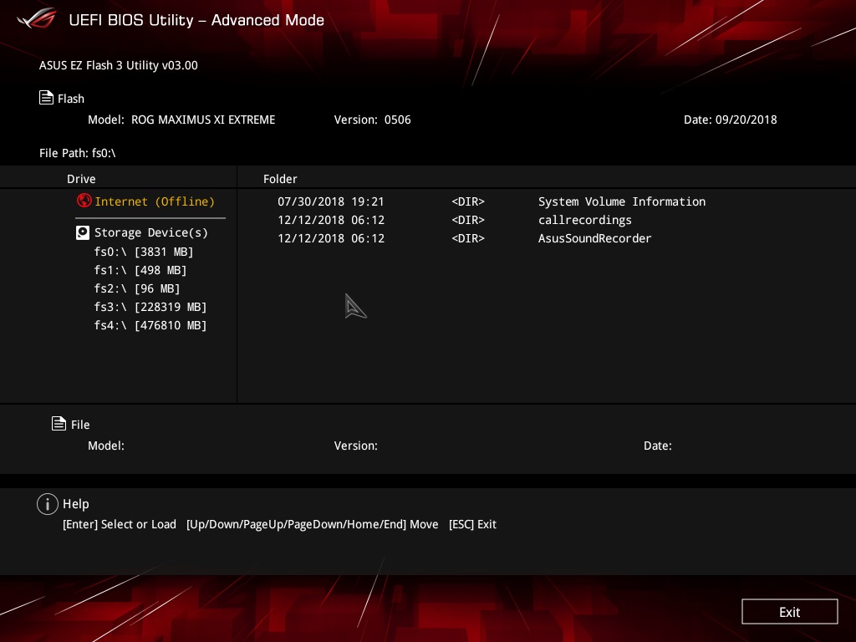This screenshot has height=642, width=856.
Task: Click the ROG logo icon
Action: click(x=37, y=18)
